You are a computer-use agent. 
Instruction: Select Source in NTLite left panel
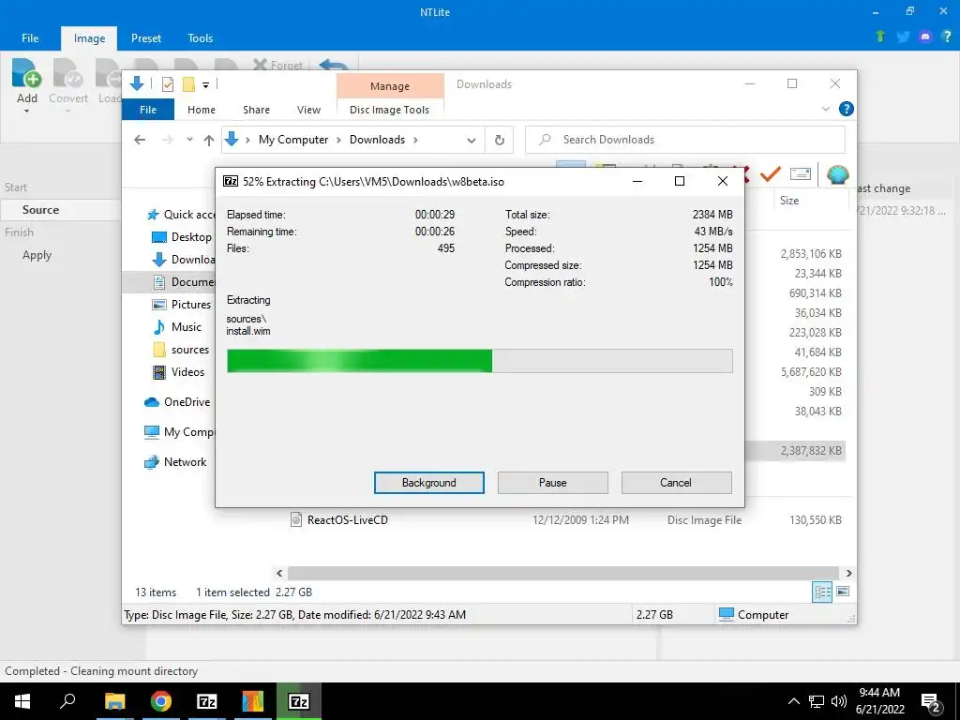tap(40, 209)
